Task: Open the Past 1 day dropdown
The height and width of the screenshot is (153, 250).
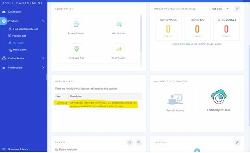Action: (220, 9)
